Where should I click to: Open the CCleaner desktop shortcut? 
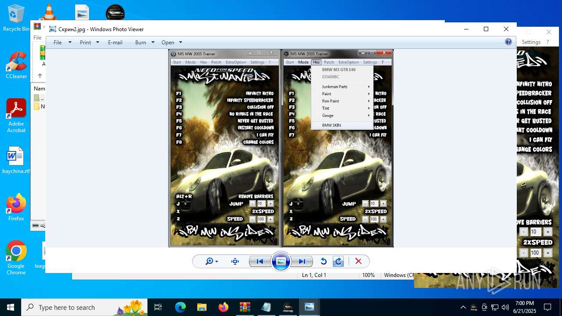(16, 66)
